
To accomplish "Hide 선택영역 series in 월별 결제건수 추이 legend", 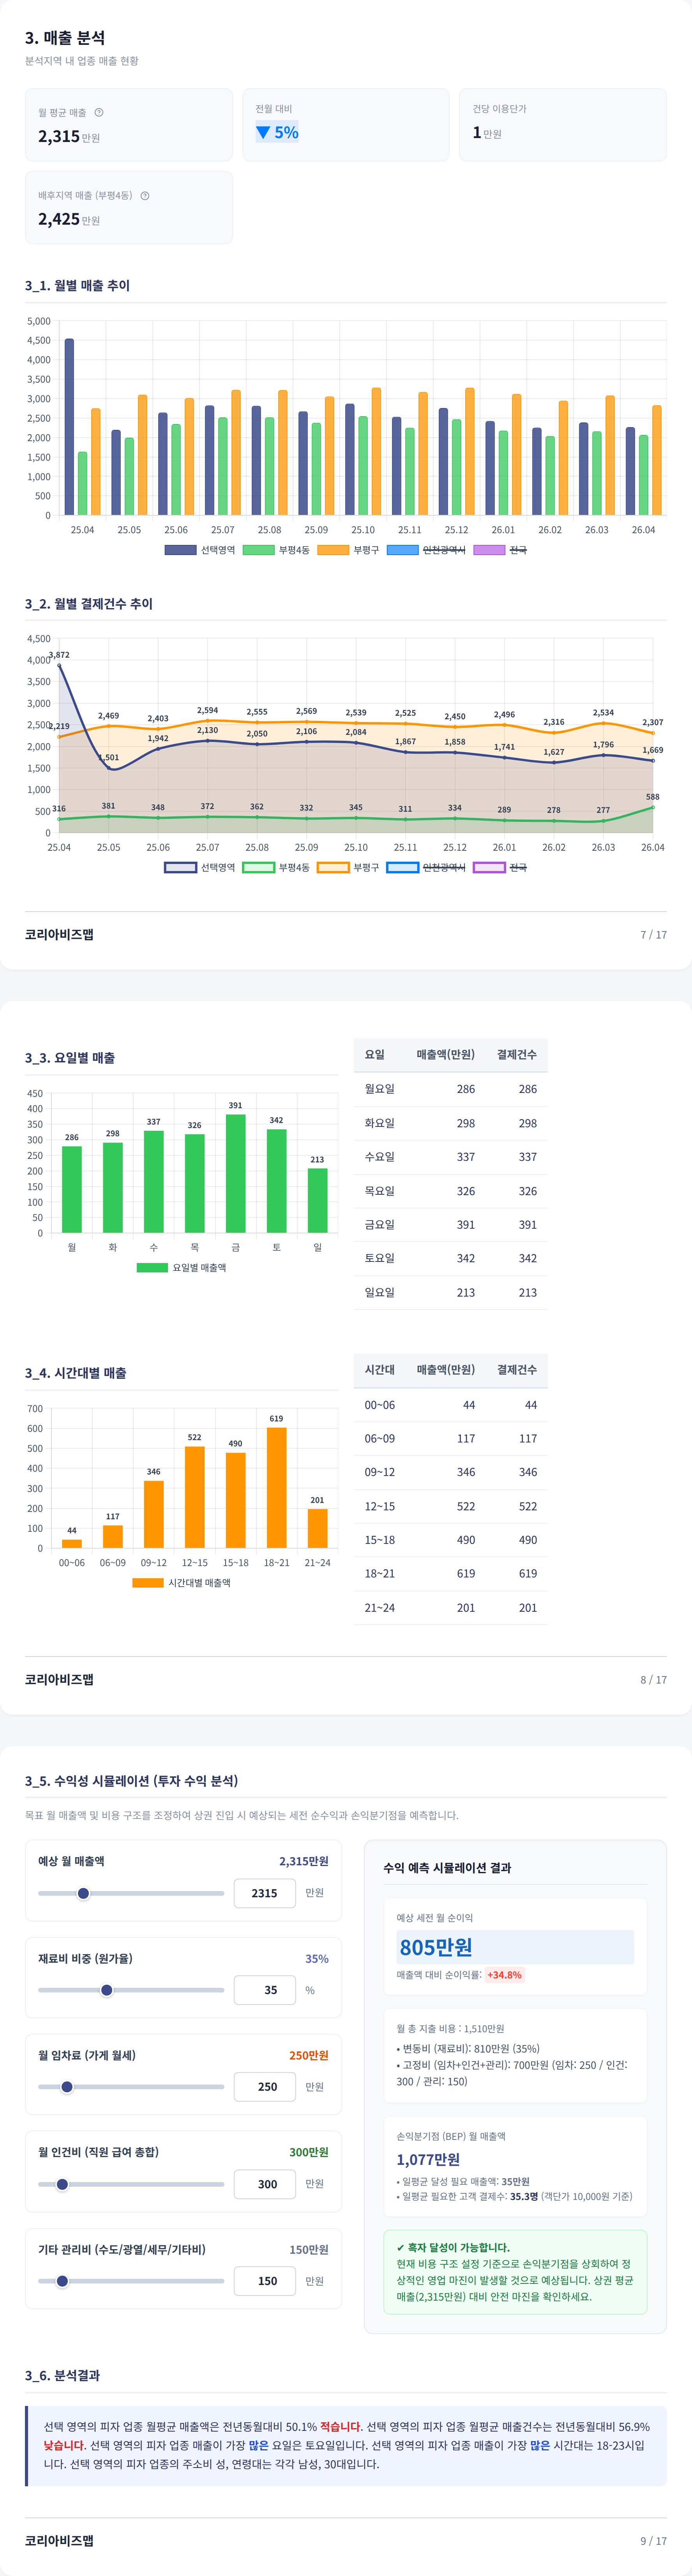I will point(200,867).
